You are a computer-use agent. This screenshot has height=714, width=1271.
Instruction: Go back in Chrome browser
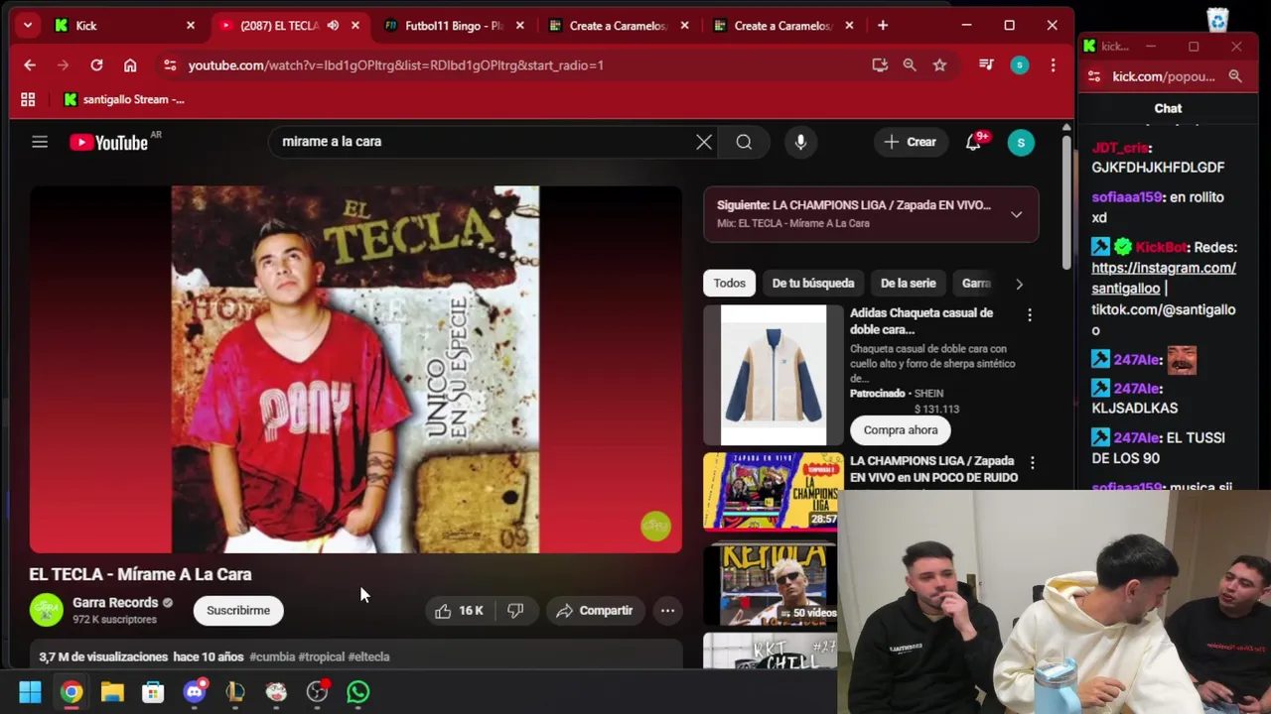30,64
